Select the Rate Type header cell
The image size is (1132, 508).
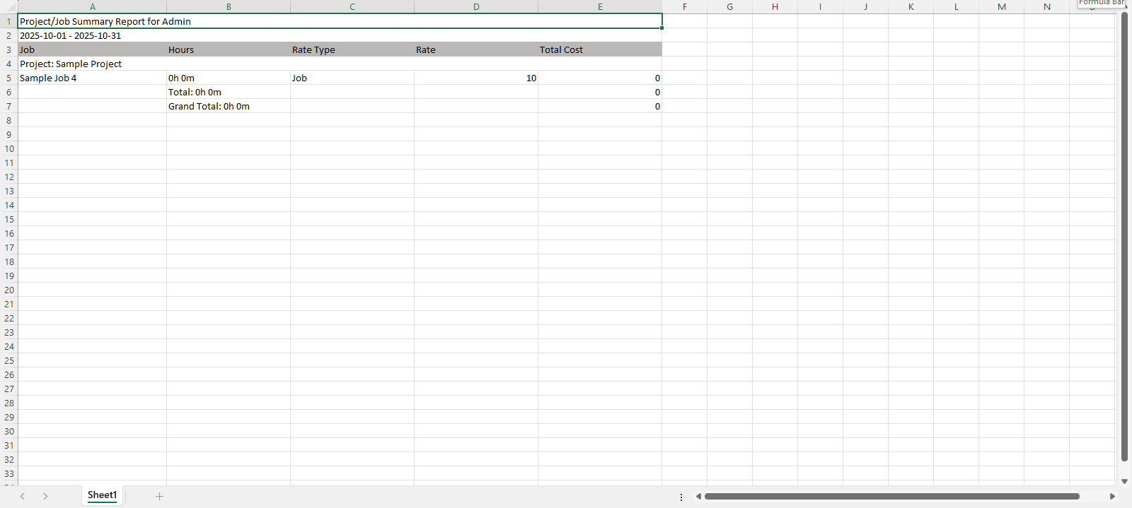(x=352, y=49)
